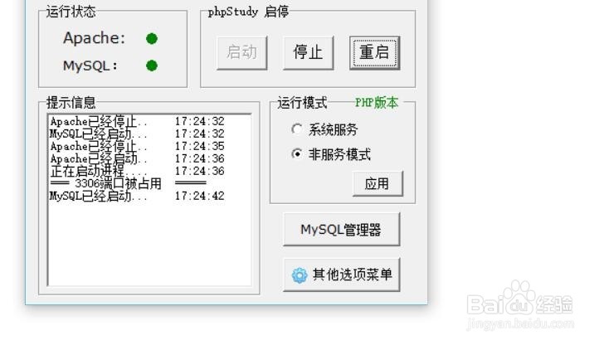Select log line Apache已经停止 at 17:24:35
The width and height of the screenshot is (609, 345).
tap(137, 146)
